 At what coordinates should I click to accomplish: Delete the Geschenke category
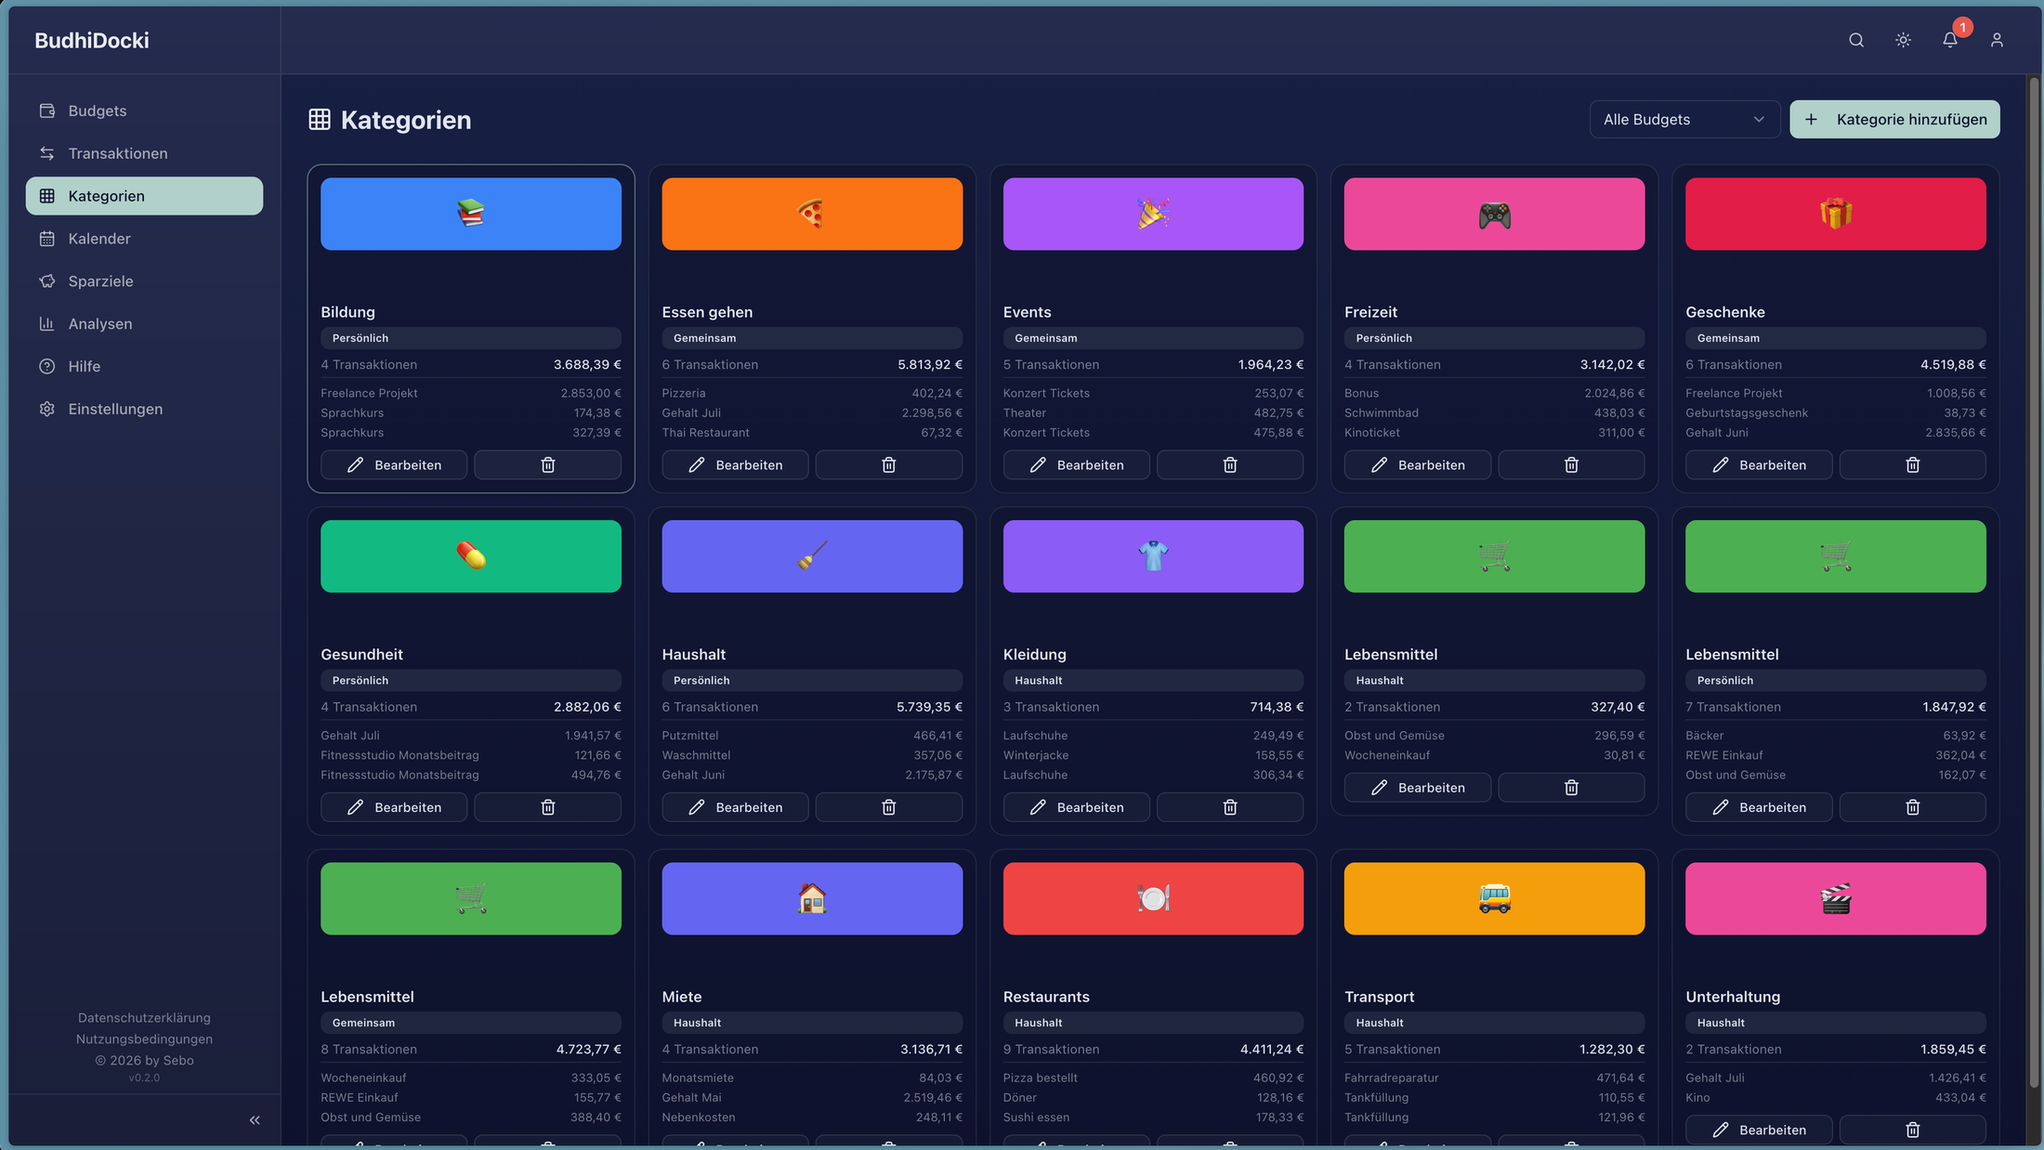tap(1913, 464)
